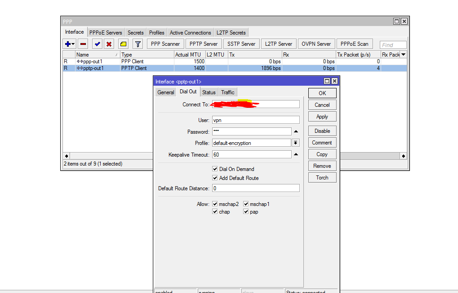Disable the mschap1 authentication checkbox
The image size is (458, 293).
tap(246, 204)
